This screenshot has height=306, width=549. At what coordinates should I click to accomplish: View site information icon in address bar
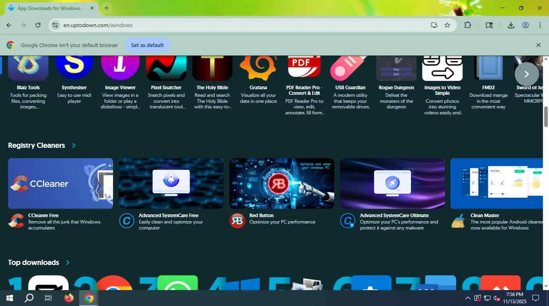[55, 25]
